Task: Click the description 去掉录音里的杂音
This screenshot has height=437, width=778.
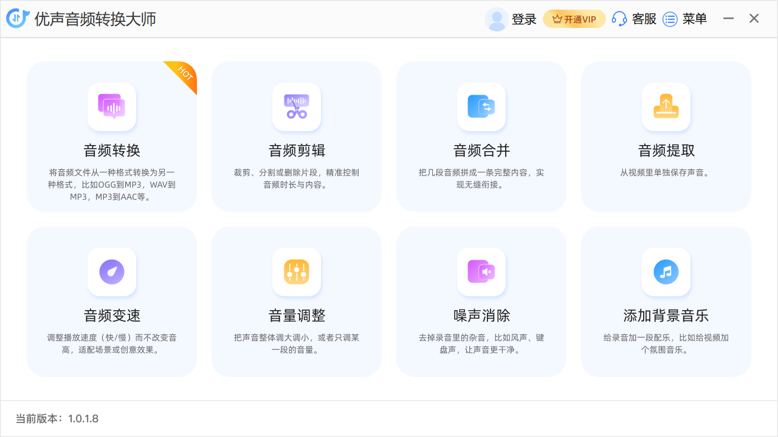Action: [481, 344]
